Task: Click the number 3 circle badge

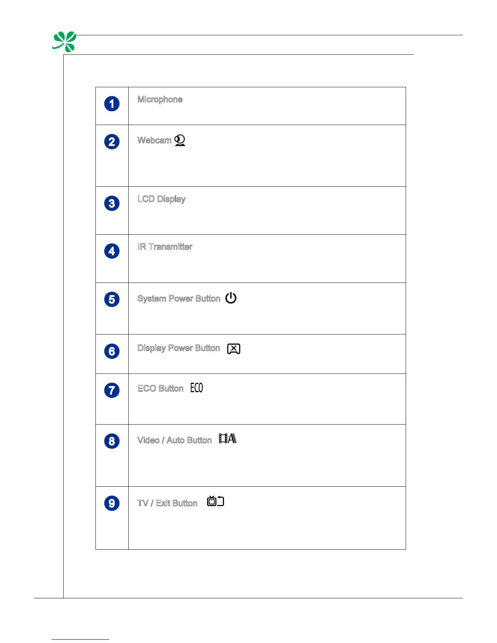Action: pos(112,203)
